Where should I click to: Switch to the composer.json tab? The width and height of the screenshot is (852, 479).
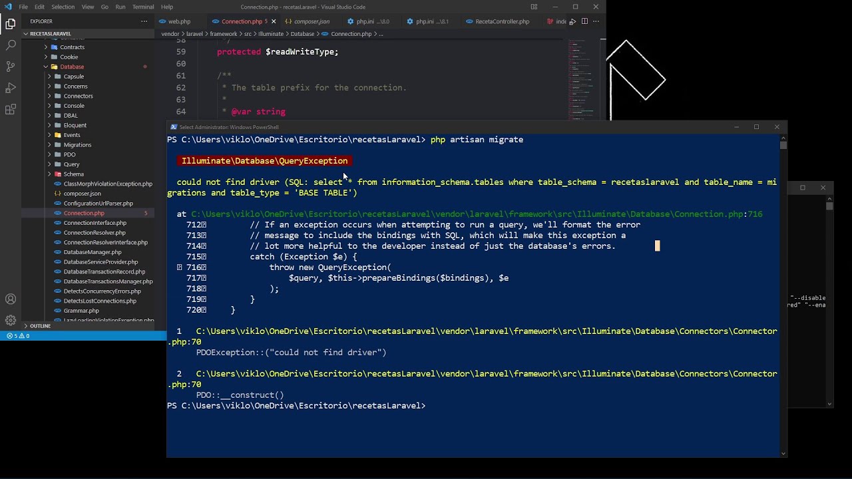[x=312, y=21]
